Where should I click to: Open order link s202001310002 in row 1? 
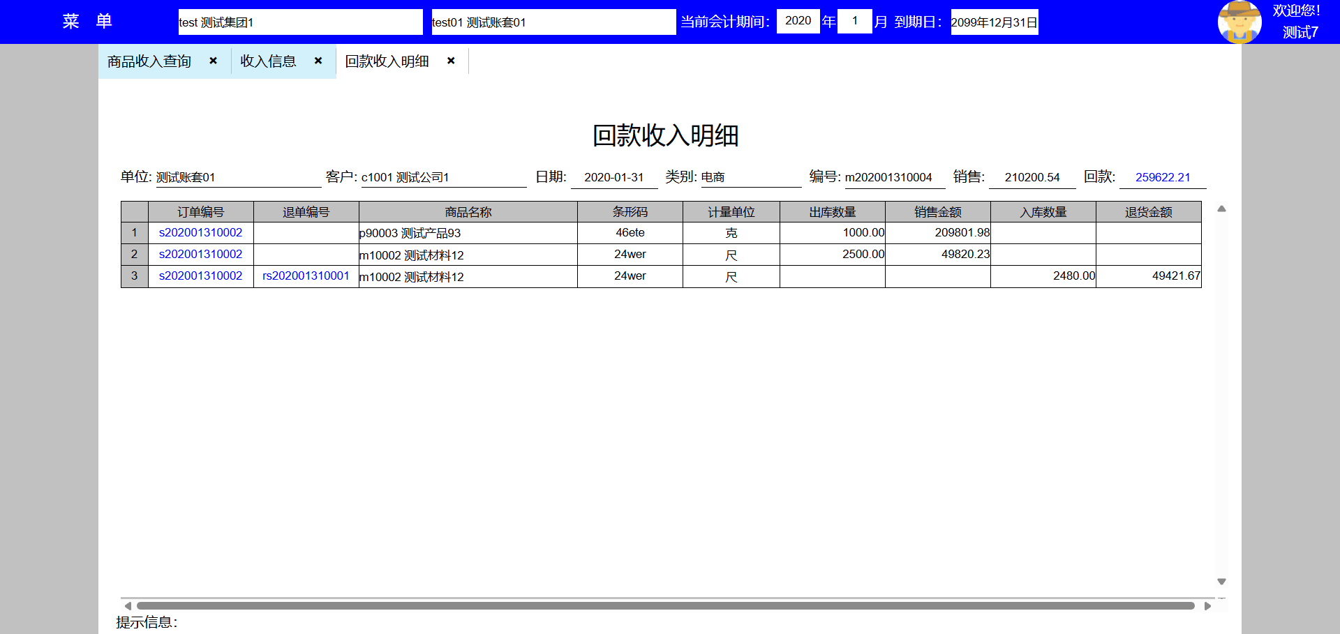pyautogui.click(x=200, y=232)
